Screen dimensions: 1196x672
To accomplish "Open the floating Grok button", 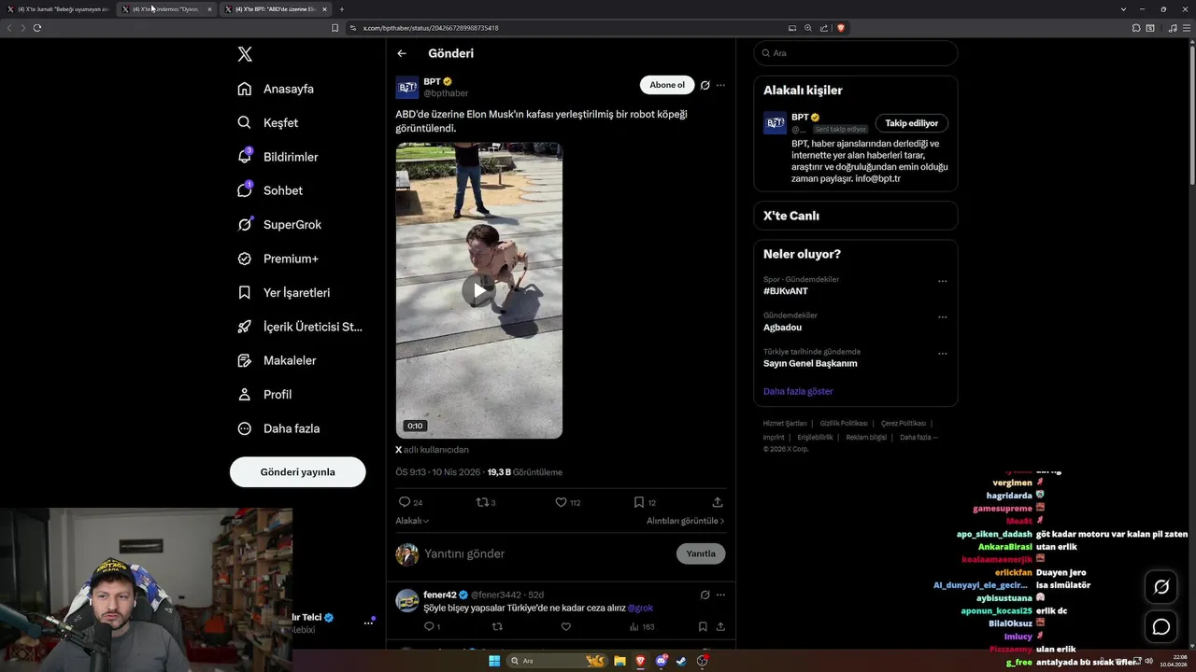I will click(x=1161, y=587).
